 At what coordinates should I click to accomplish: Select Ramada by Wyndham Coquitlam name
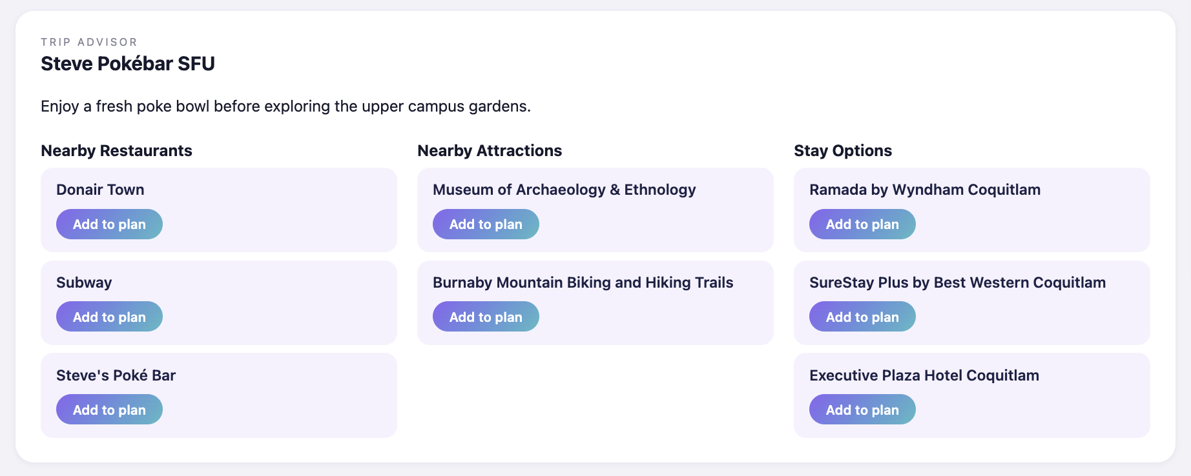(x=924, y=190)
